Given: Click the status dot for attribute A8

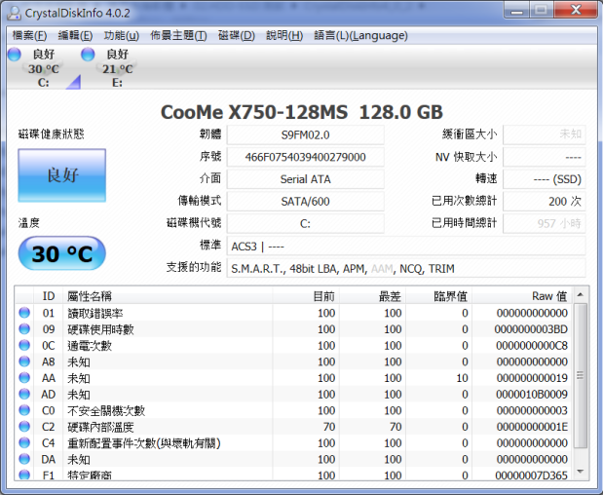Looking at the screenshot, I should click(24, 362).
